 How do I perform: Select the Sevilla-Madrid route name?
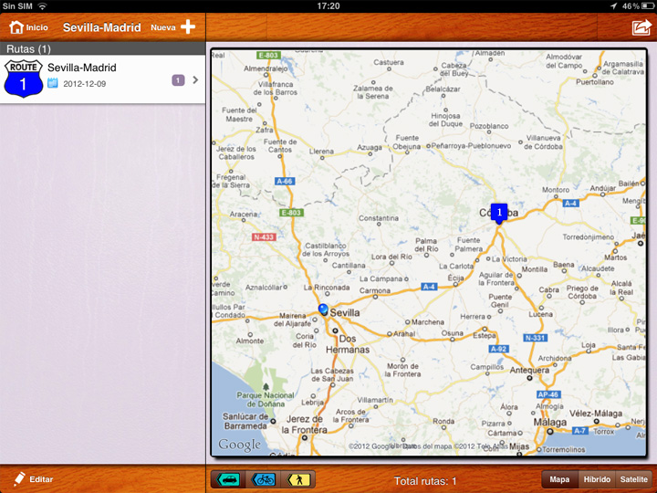point(82,68)
